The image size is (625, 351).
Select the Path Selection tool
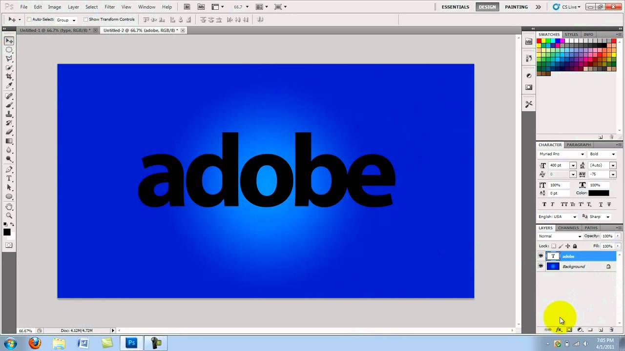coord(9,187)
